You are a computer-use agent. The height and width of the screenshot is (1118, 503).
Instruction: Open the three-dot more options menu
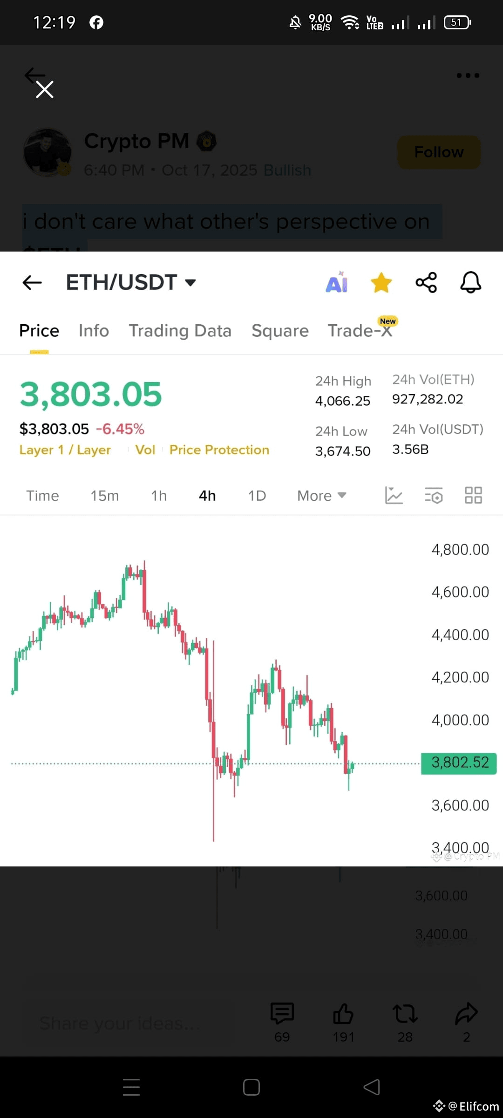468,75
